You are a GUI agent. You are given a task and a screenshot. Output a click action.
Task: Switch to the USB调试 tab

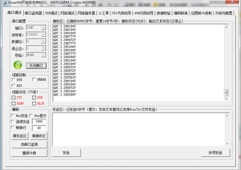point(51,13)
